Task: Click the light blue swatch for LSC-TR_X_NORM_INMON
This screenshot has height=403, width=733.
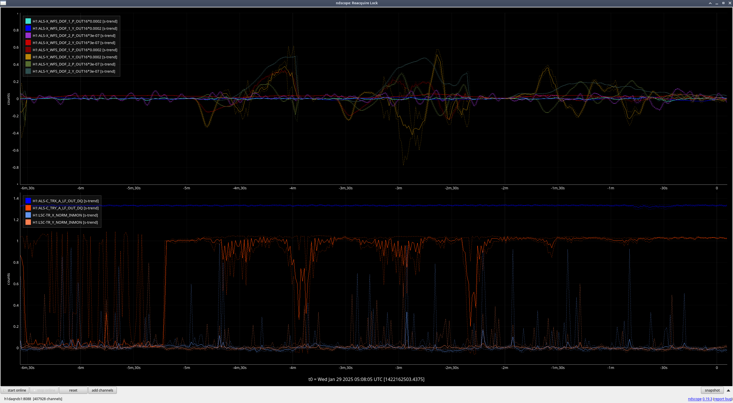Action: point(28,215)
